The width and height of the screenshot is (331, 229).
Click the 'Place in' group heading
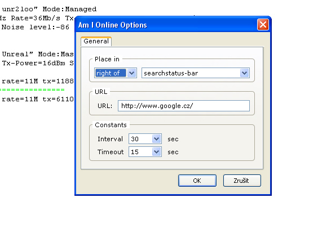click(107, 59)
